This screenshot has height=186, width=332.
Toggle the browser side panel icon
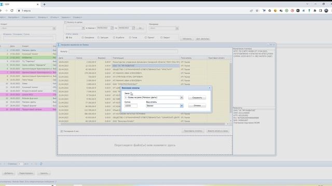(x=321, y=10)
